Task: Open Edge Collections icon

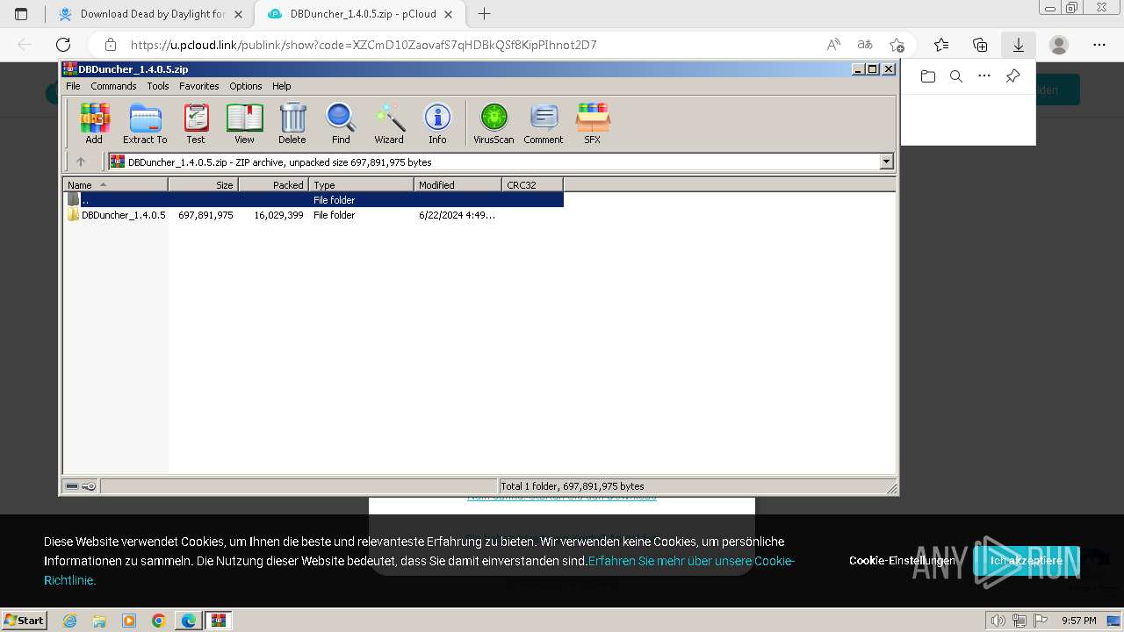Action: point(980,45)
